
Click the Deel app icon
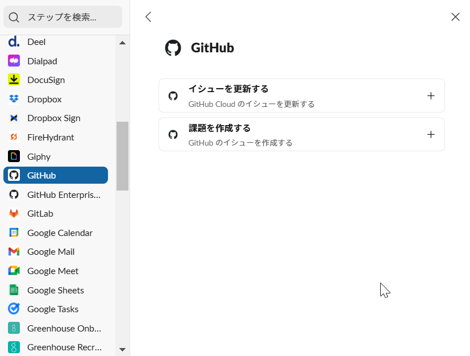pyautogui.click(x=14, y=42)
